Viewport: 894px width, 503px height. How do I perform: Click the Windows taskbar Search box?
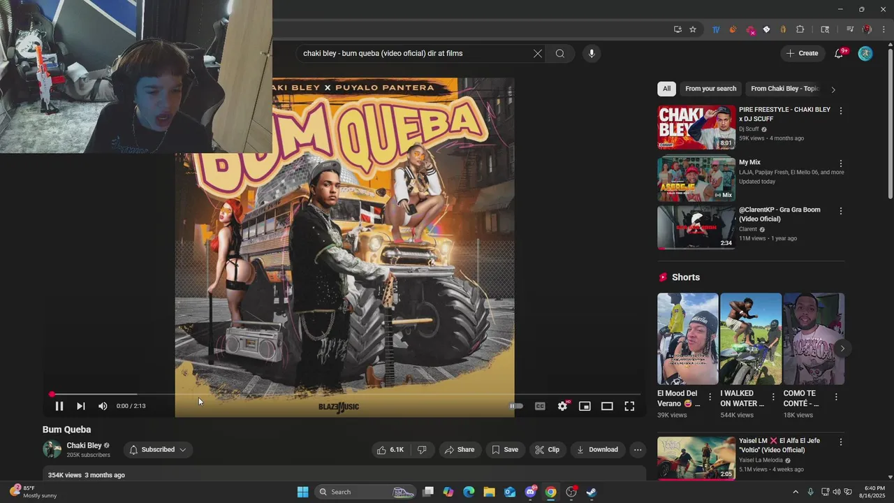pos(367,492)
